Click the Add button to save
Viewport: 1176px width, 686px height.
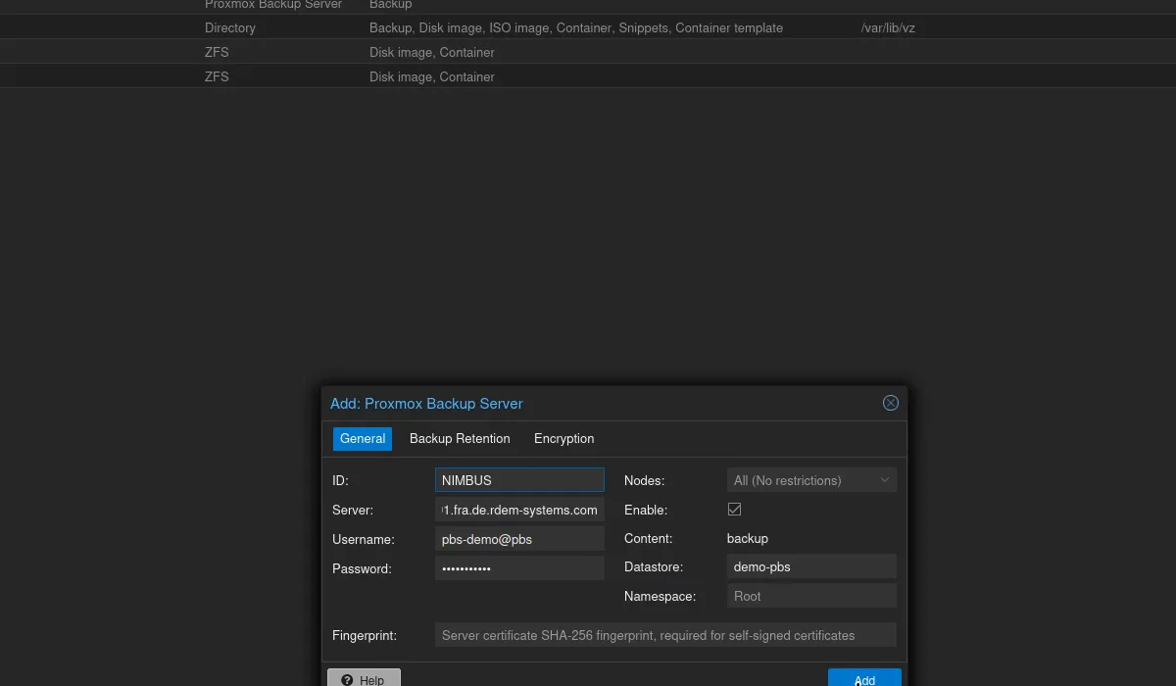864,679
